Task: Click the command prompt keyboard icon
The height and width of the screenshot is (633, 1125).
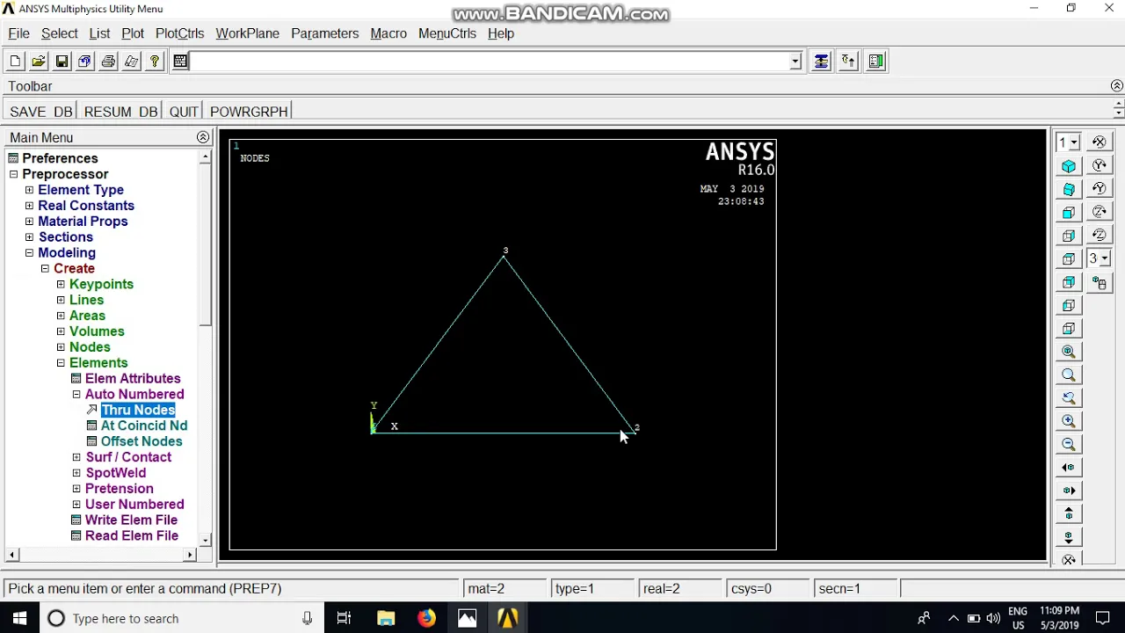Action: pos(180,62)
